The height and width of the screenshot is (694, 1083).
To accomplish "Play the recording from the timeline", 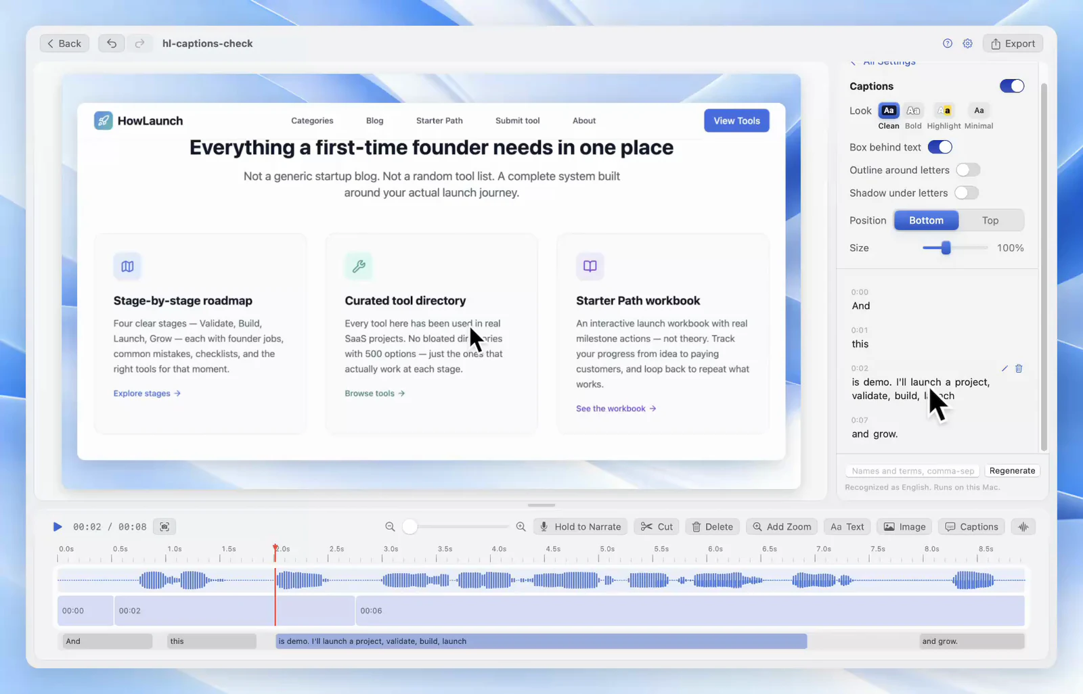I will pyautogui.click(x=58, y=527).
